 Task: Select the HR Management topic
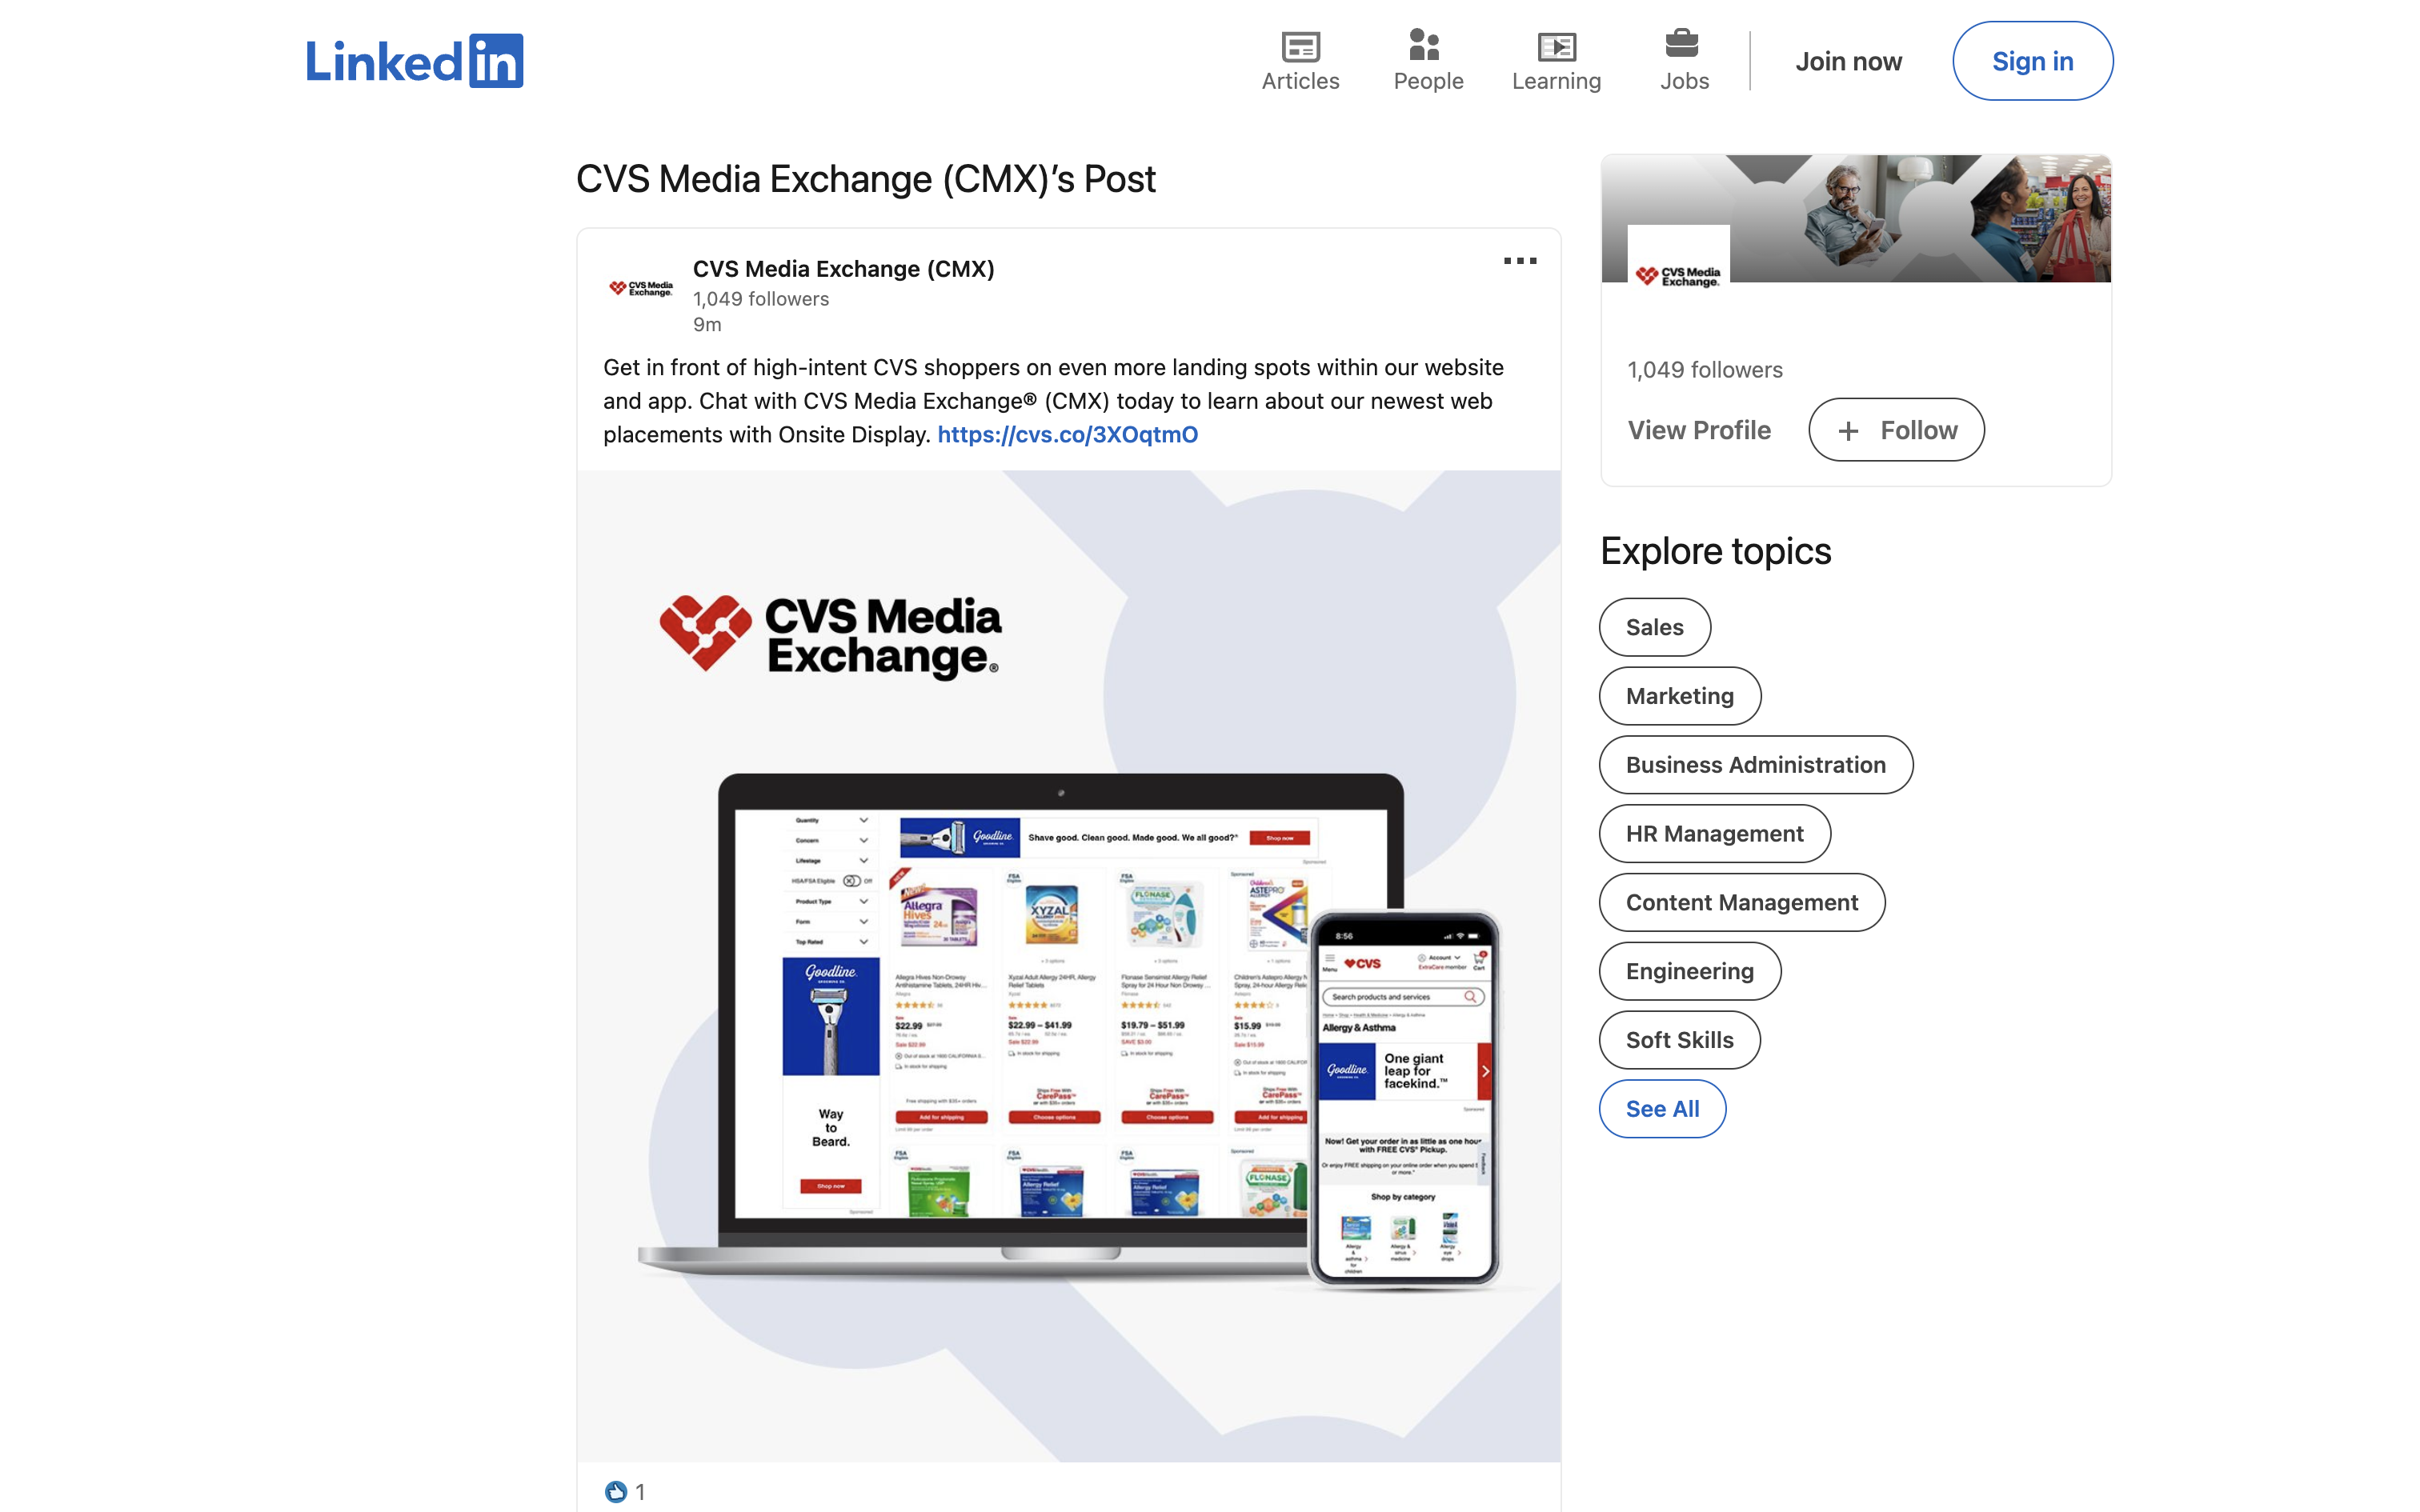[1714, 834]
